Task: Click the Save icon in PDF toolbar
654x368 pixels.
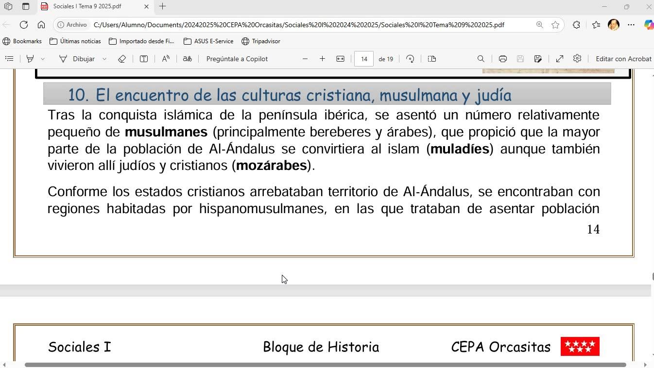Action: pyautogui.click(x=520, y=59)
